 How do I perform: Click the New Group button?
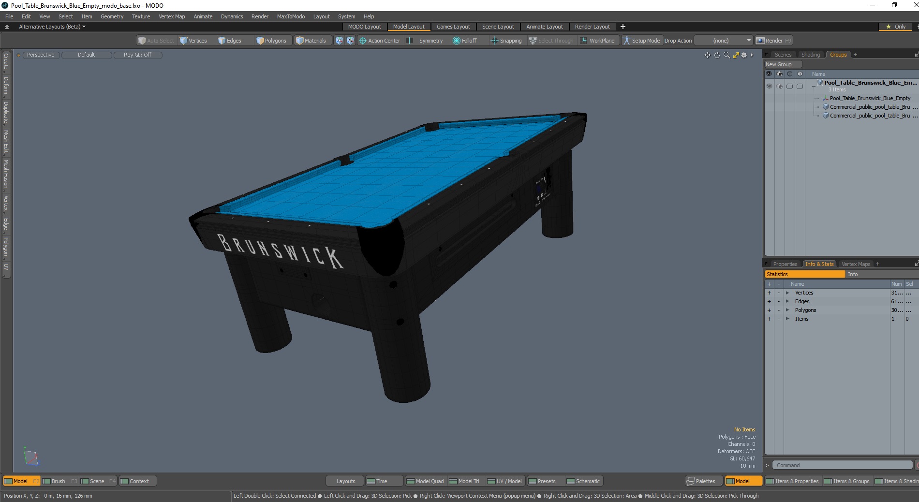(x=783, y=64)
